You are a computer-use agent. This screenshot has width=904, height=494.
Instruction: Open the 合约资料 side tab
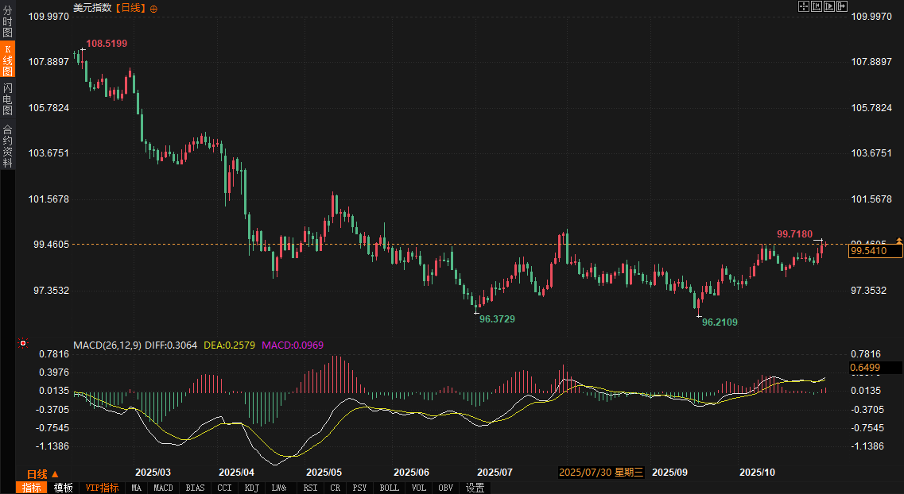click(x=7, y=146)
